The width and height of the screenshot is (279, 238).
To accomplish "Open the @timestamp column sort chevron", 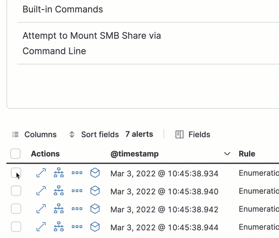I will 227,154.
